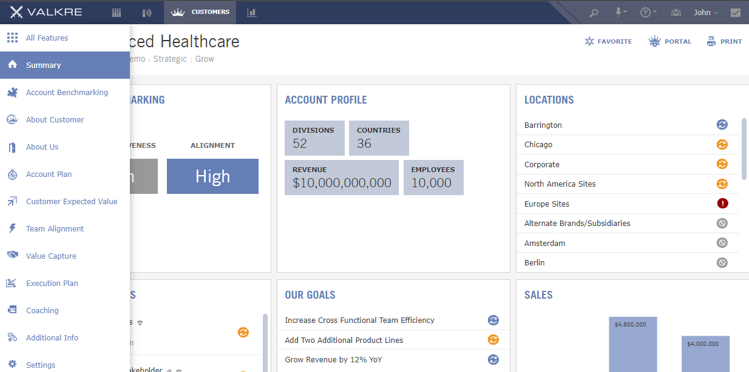Viewport: 749px width, 372px height.
Task: Click status icon for Increase Cross Functional goal
Action: point(493,320)
